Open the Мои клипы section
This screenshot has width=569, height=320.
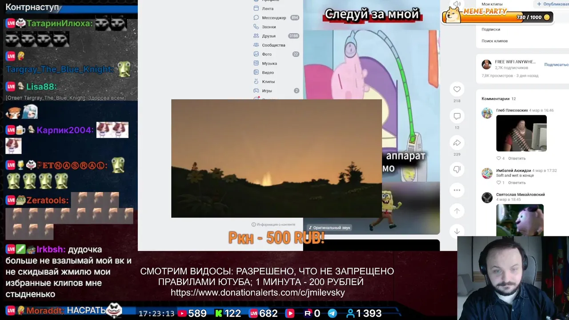pyautogui.click(x=492, y=4)
